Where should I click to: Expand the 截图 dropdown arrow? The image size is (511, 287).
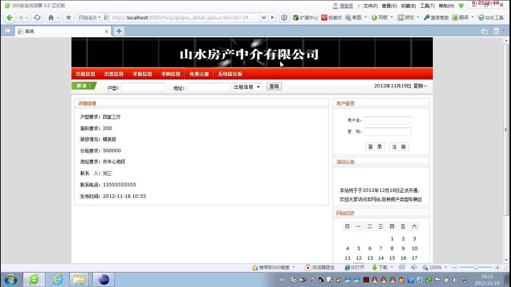coord(365,17)
